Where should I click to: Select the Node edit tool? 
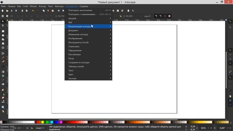[x=3, y=26]
